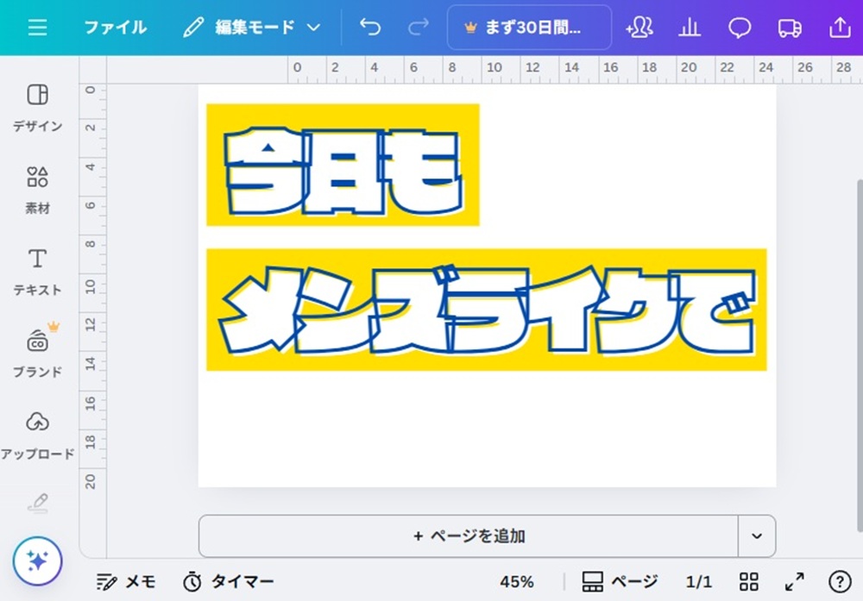Toggle the ページ page thumbnails view
This screenshot has width=863, height=601.
(620, 581)
